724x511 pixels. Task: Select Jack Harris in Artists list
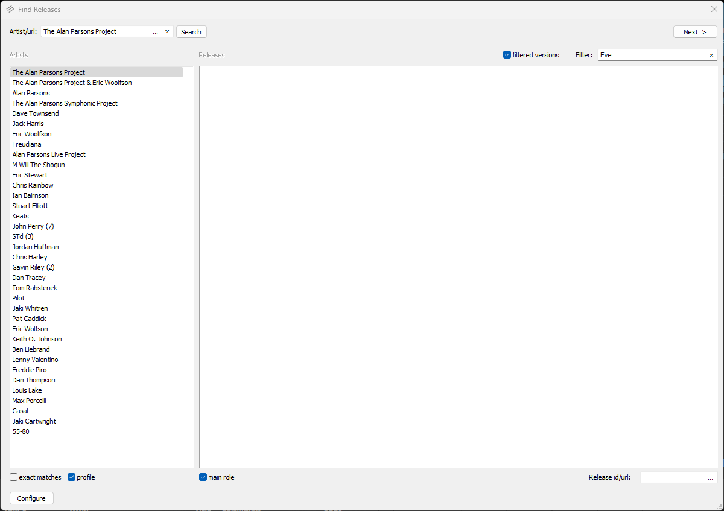[x=97, y=124]
